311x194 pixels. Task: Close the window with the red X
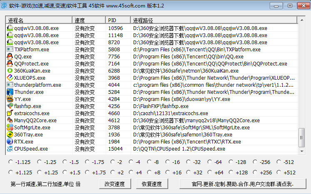point(304,5)
